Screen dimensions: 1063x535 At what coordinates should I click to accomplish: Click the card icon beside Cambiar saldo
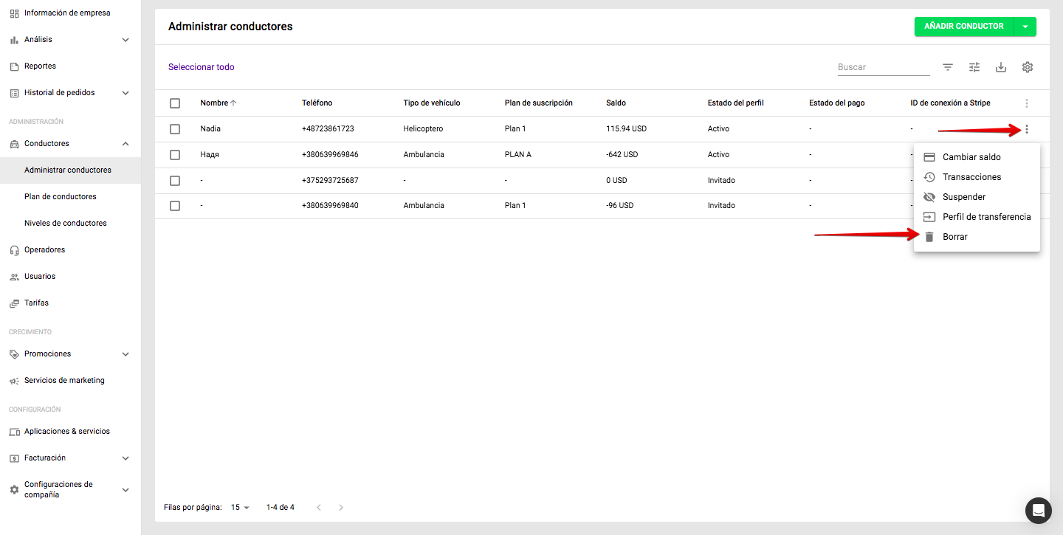(x=929, y=157)
